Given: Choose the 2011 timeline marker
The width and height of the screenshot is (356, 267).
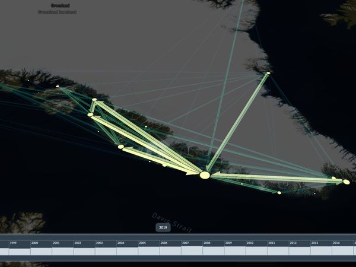Looking at the screenshot, I should pyautogui.click(x=271, y=243).
